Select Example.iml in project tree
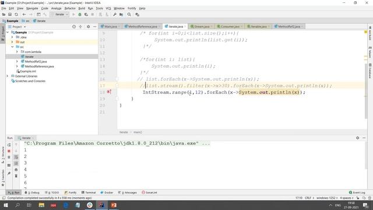 pos(28,71)
